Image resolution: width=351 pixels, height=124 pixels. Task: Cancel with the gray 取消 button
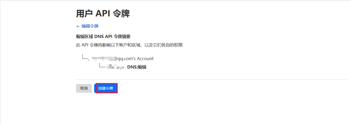[x=84, y=88]
